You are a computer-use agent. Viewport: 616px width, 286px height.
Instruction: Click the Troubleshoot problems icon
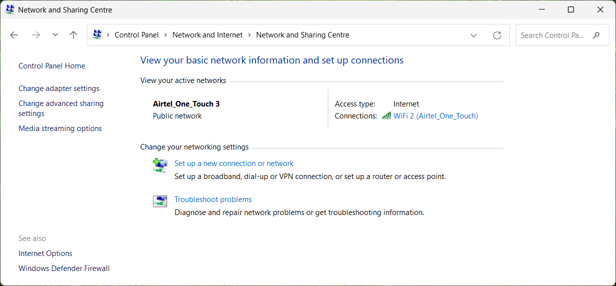160,201
